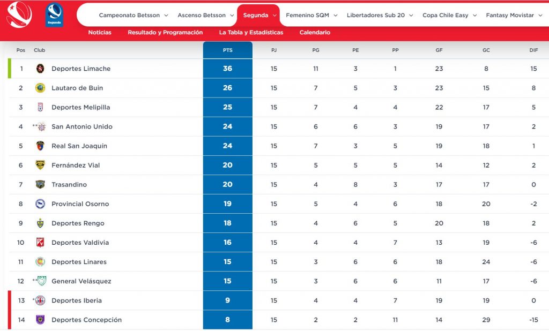Viewport: 549px width, 331px height.
Task: Click Deportes Iberia club crest
Action: [x=40, y=300]
